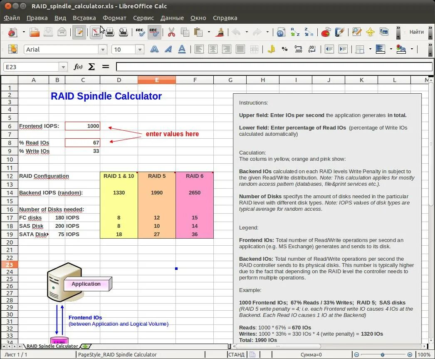Image resolution: width=435 pixels, height=359 pixels.
Task: Click the New spreadsheet document icon
Action: point(12,32)
